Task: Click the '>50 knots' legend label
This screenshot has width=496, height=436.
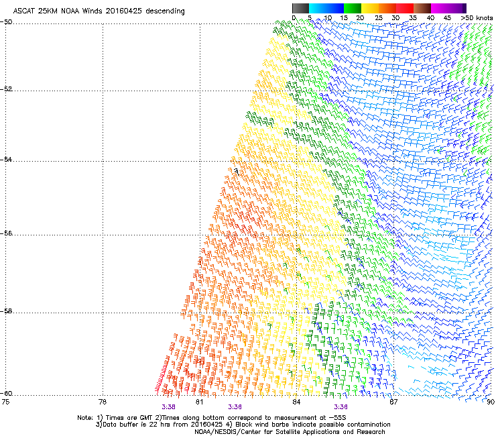Action: point(477,18)
